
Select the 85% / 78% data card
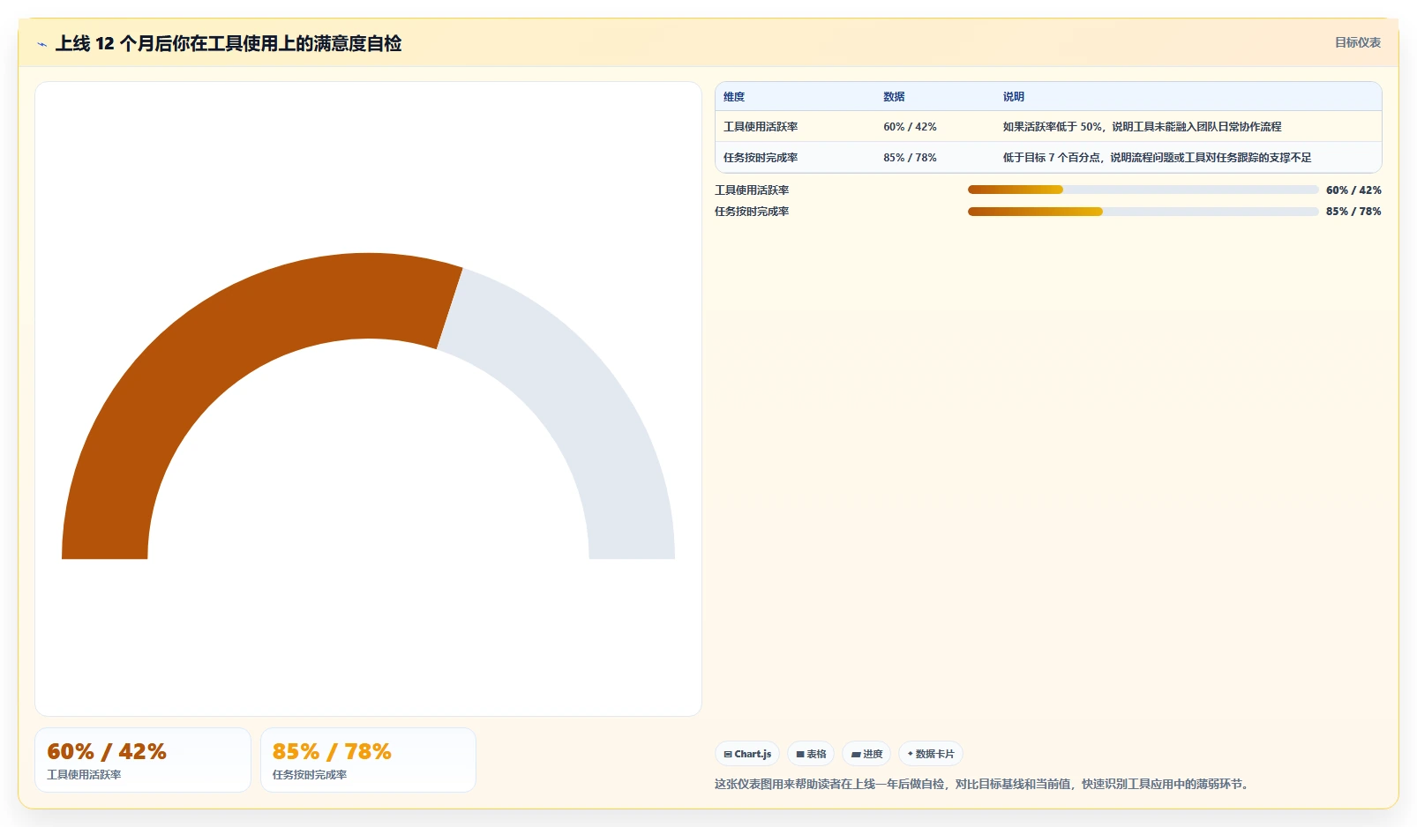(x=368, y=760)
